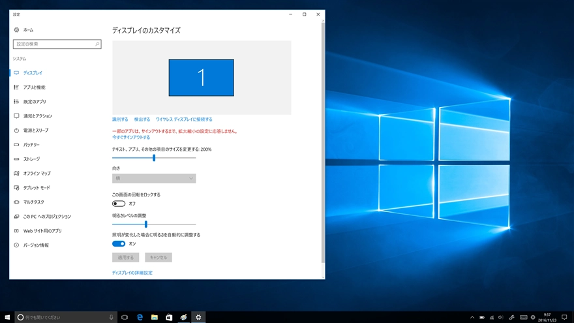Click the ディスプレイの詳細設定 link
The image size is (574, 323).
tap(132, 273)
